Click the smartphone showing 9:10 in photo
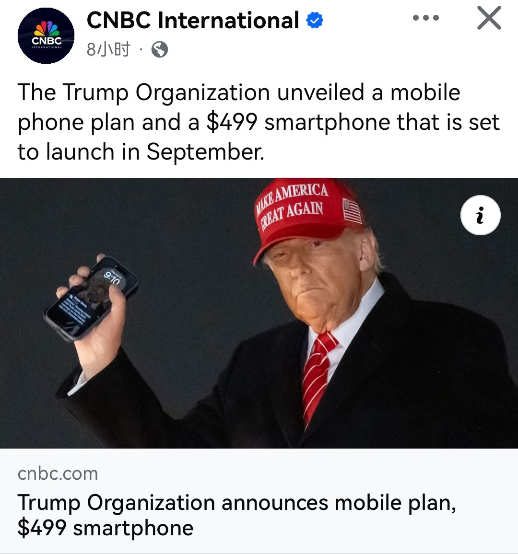This screenshot has height=554, width=518. pos(91,299)
